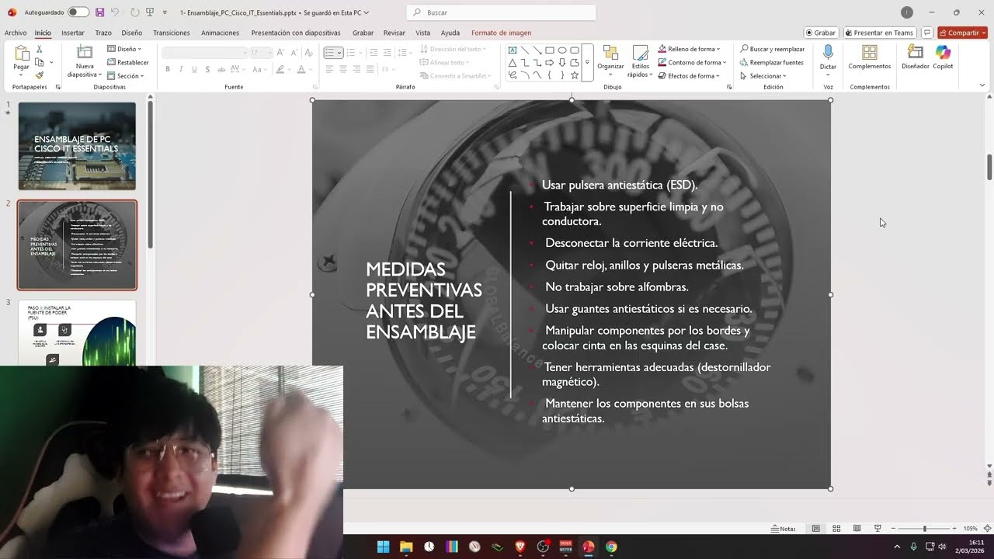This screenshot has height=559, width=994.
Task: Click the Save icon in title bar
Action: coord(99,12)
